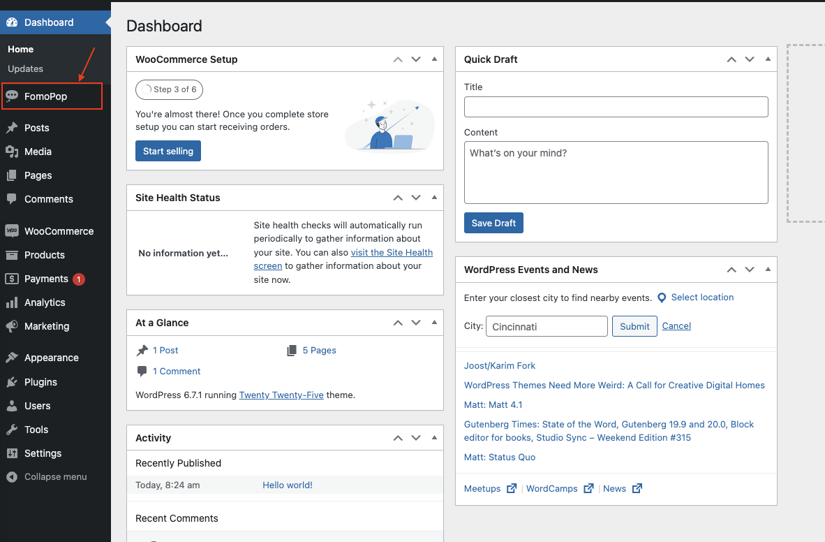The image size is (825, 542).
Task: Click the Quick Draft Title field
Action: 616,107
